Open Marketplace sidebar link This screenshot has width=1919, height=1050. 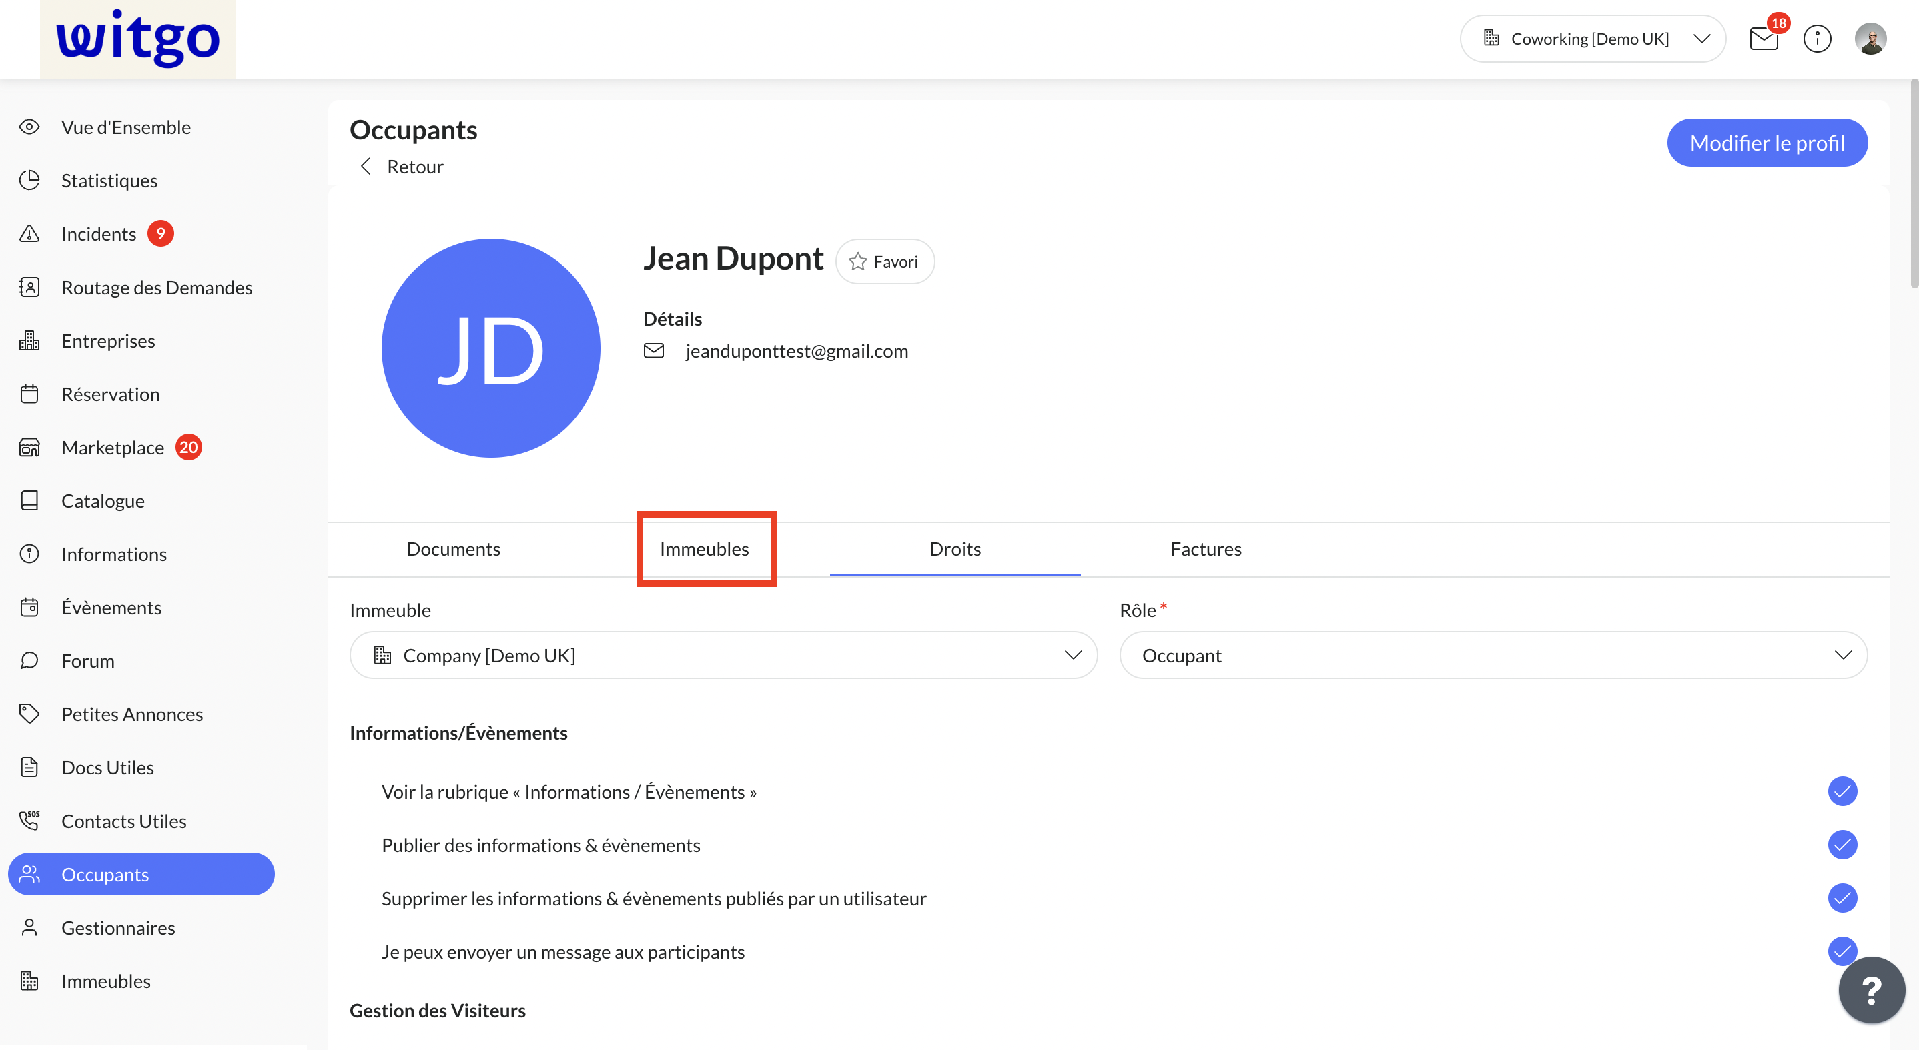(x=113, y=448)
